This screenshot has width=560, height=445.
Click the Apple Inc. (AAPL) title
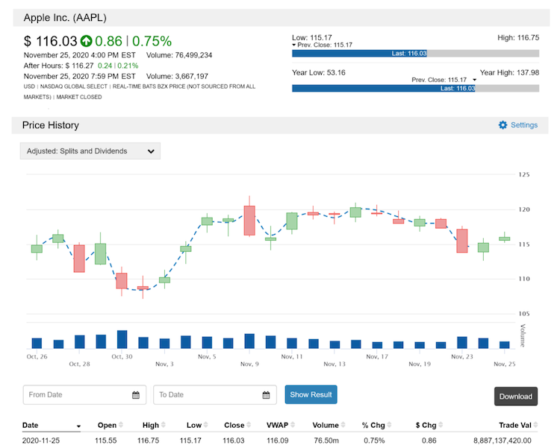click(65, 17)
